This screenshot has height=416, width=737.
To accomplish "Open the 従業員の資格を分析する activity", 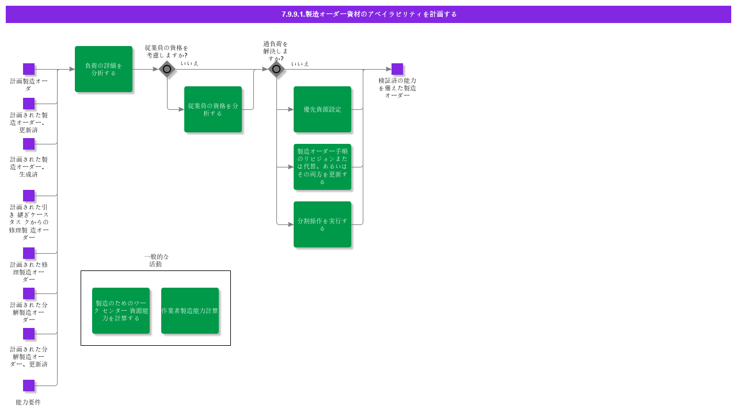I will click(x=213, y=109).
